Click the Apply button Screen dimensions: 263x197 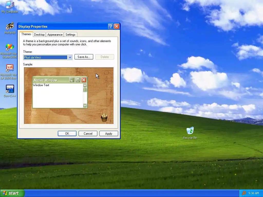109,133
